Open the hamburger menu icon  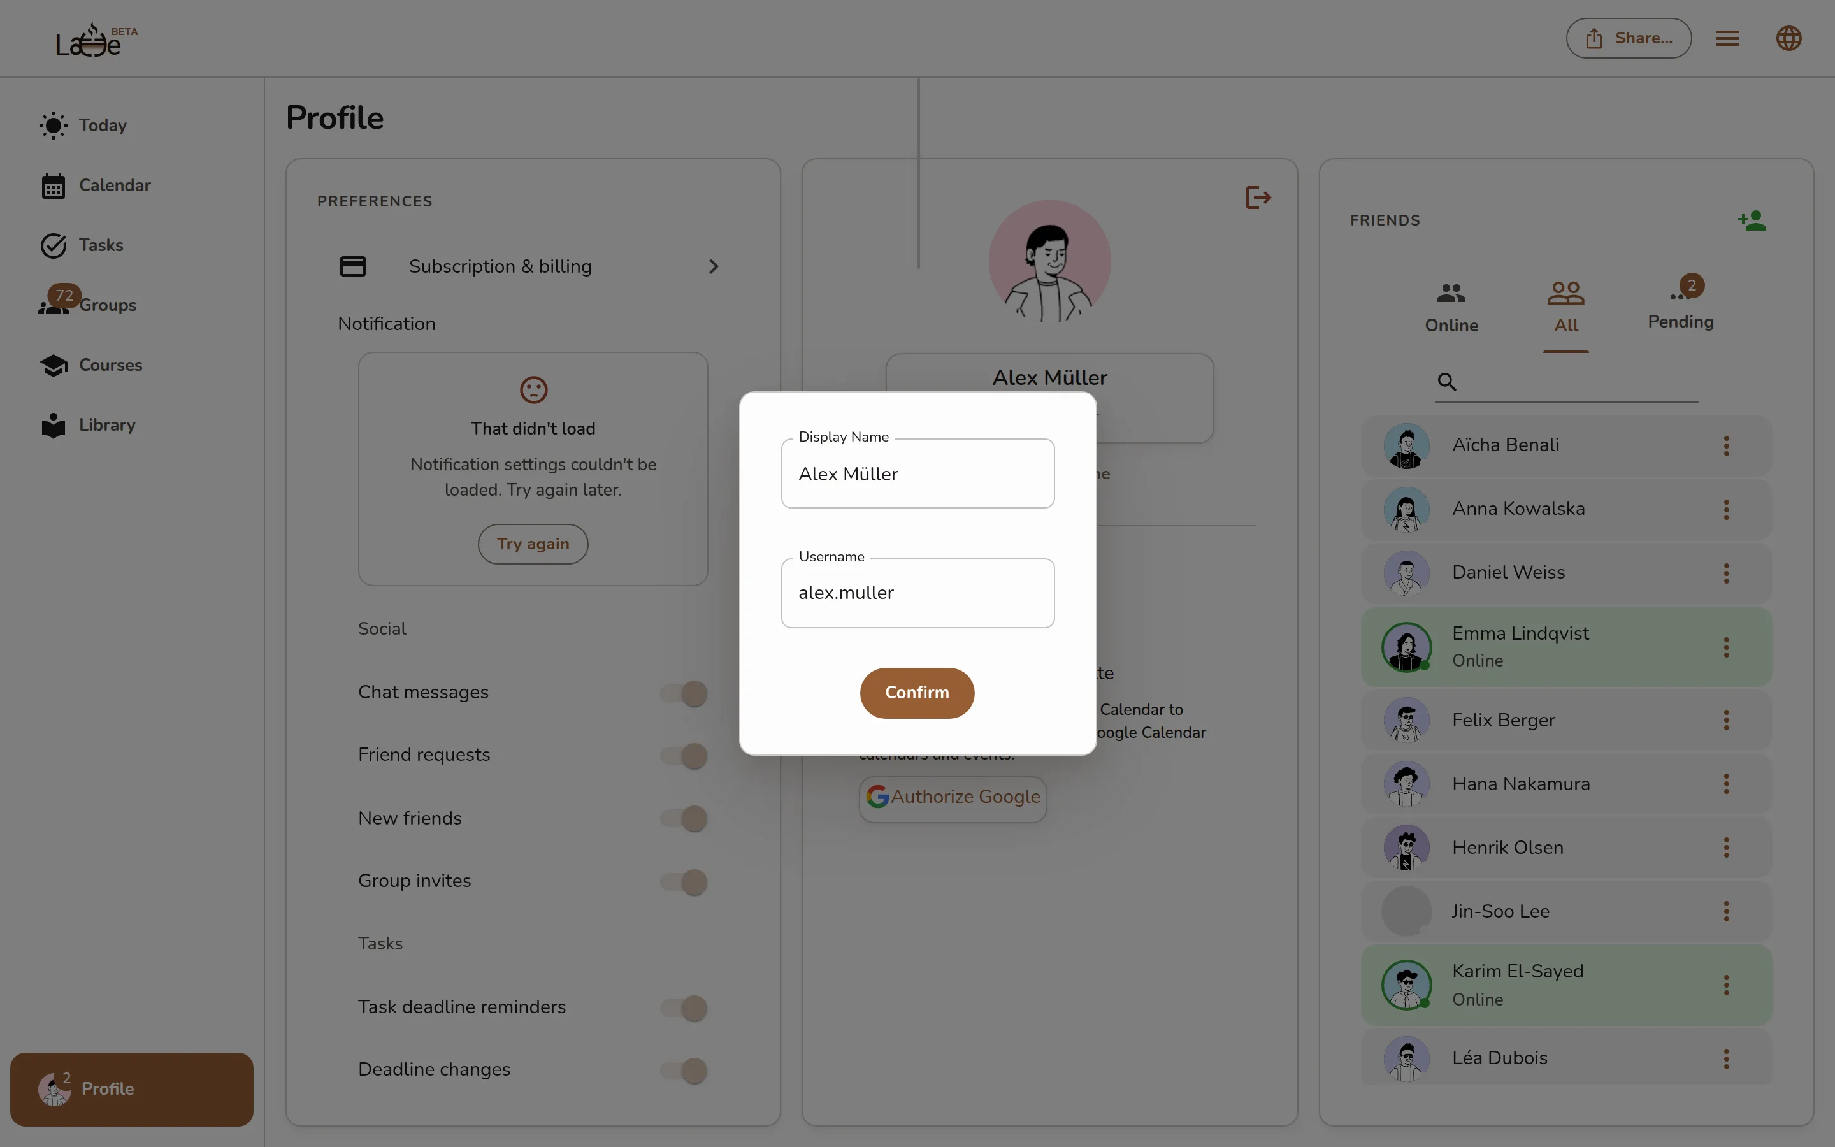click(1727, 38)
